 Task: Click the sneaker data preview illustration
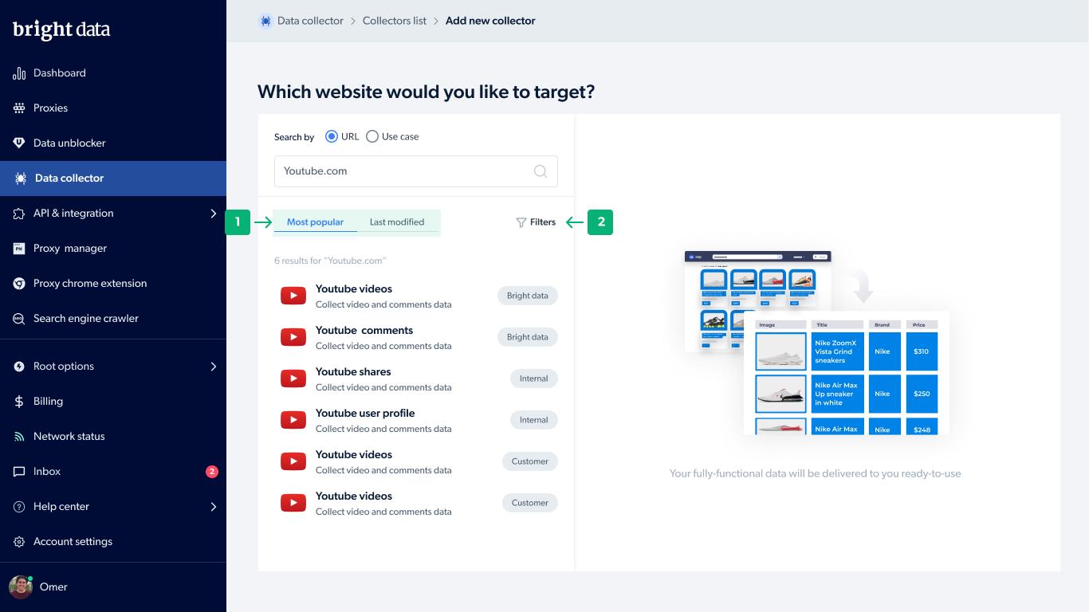(x=817, y=343)
